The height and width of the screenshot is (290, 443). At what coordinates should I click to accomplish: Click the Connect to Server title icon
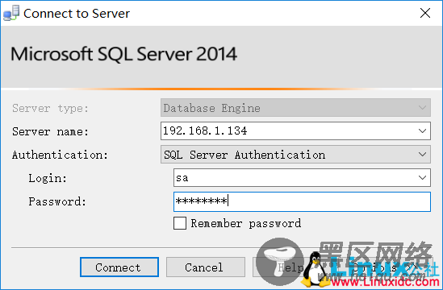coord(11,13)
